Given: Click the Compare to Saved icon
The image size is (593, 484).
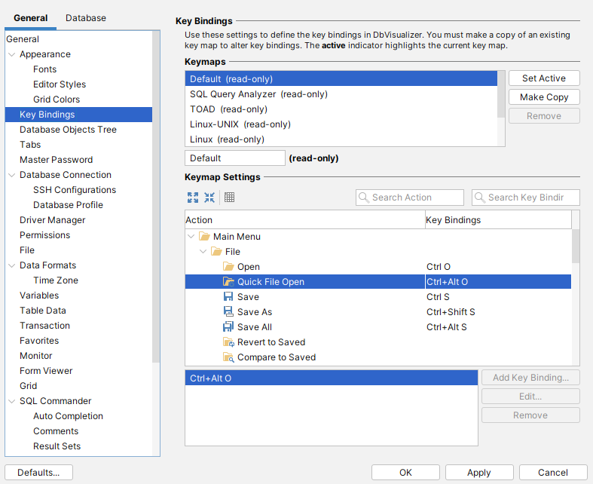Looking at the screenshot, I should [x=228, y=357].
